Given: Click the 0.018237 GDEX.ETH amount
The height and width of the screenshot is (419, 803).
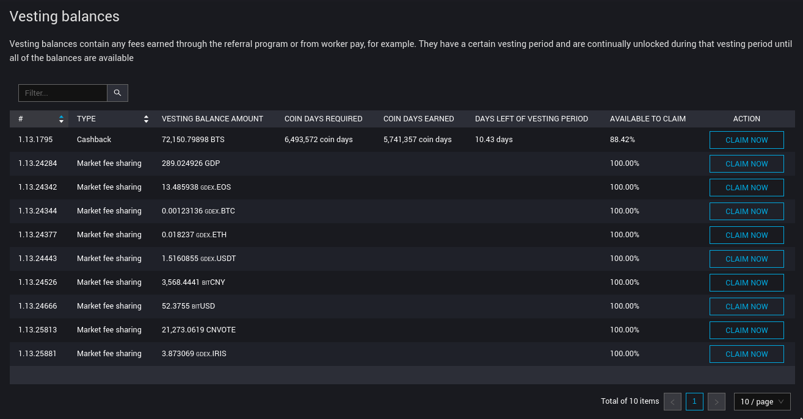Looking at the screenshot, I should coord(194,235).
